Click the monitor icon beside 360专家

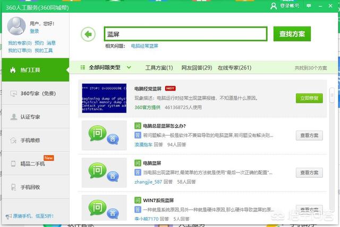click(x=13, y=94)
